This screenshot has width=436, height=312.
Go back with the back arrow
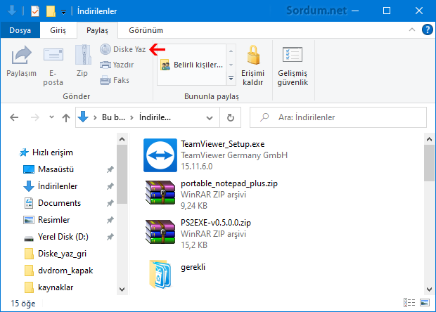click(14, 117)
